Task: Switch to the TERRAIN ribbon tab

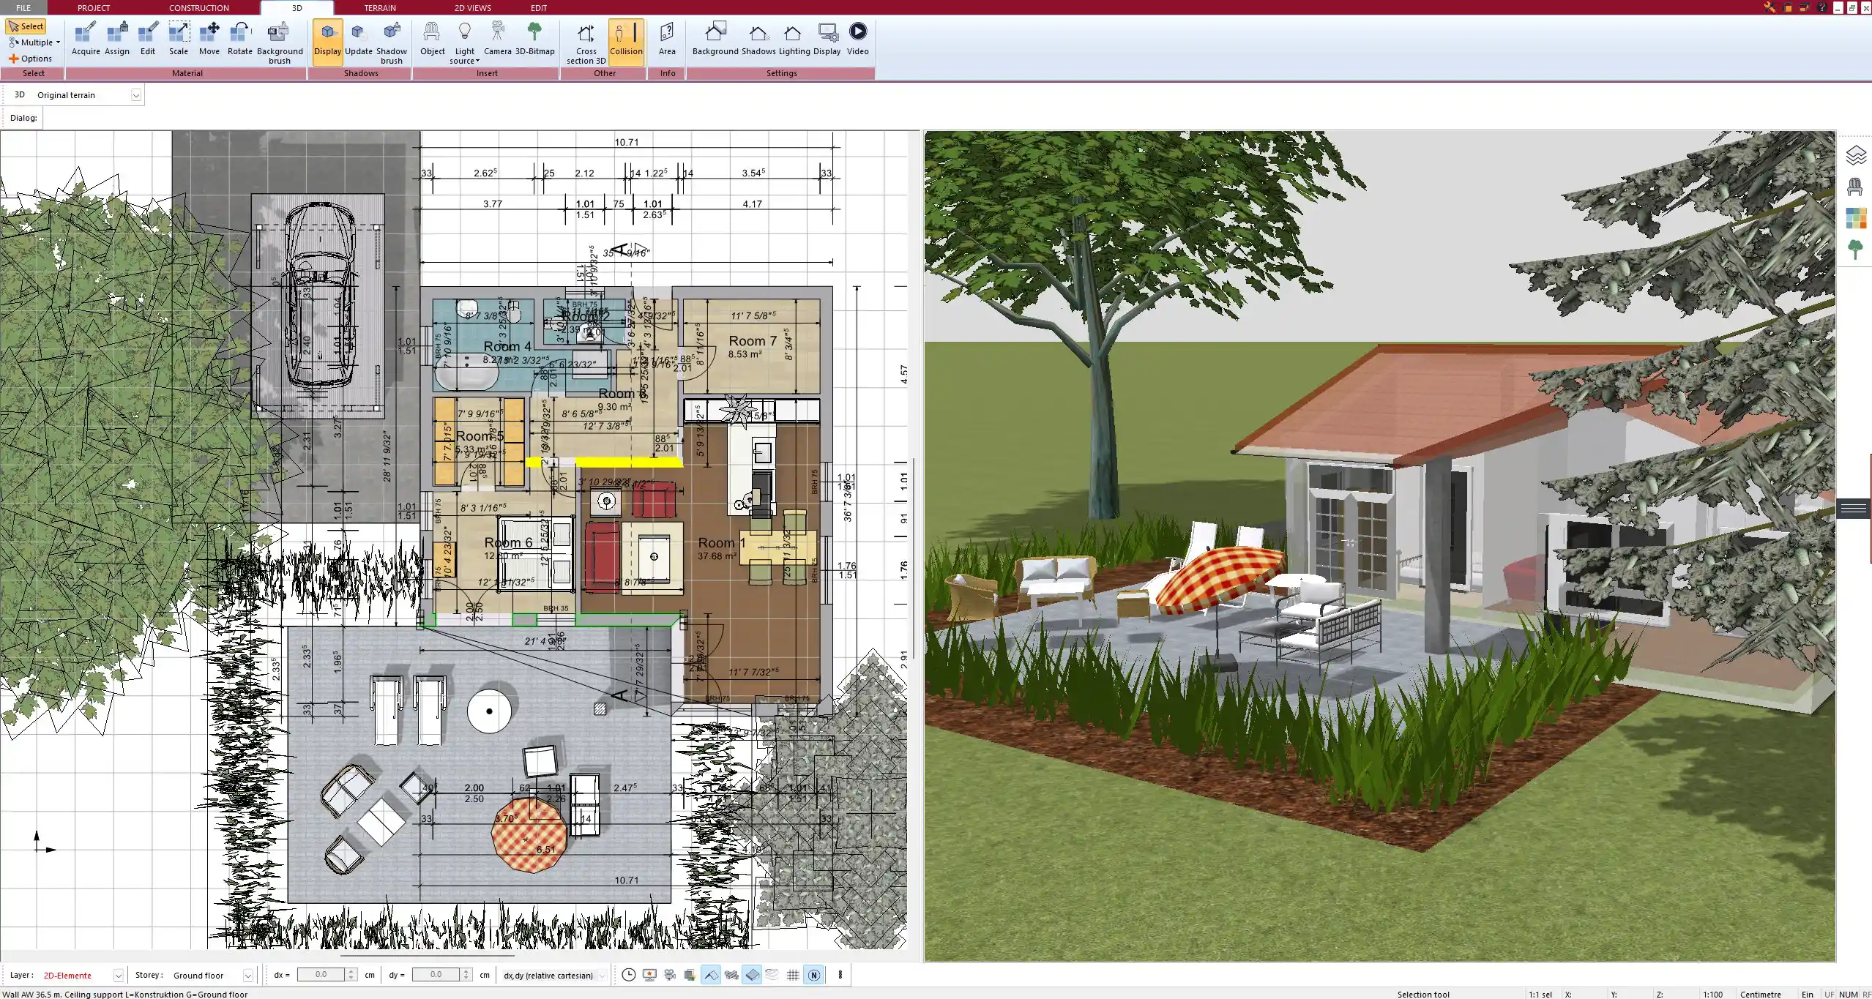Action: pyautogui.click(x=379, y=7)
